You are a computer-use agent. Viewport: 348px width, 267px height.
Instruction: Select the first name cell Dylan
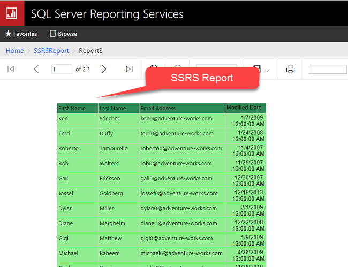78,211
